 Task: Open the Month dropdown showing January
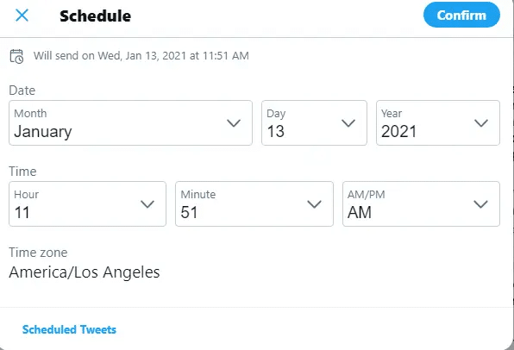130,123
